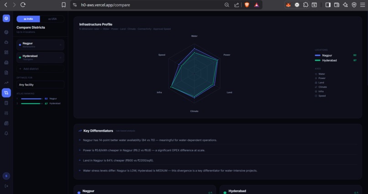Viewport: 368px width, 194px height.
Task: Open the Leo AI sparkle icon
Action: 345,5
